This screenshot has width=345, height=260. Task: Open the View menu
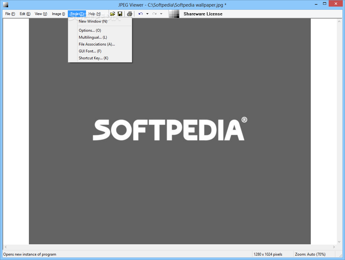[41, 14]
